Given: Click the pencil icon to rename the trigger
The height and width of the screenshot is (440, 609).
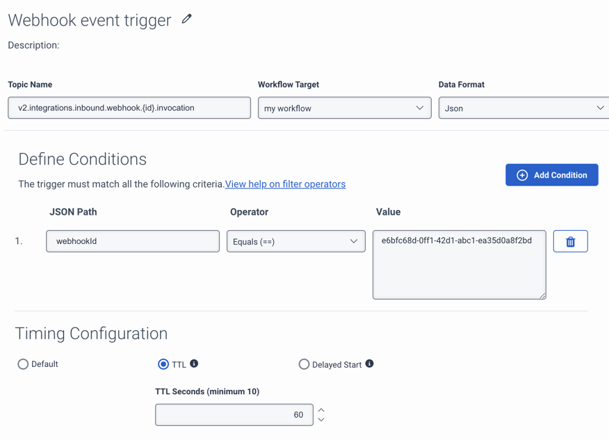Looking at the screenshot, I should pos(186,19).
